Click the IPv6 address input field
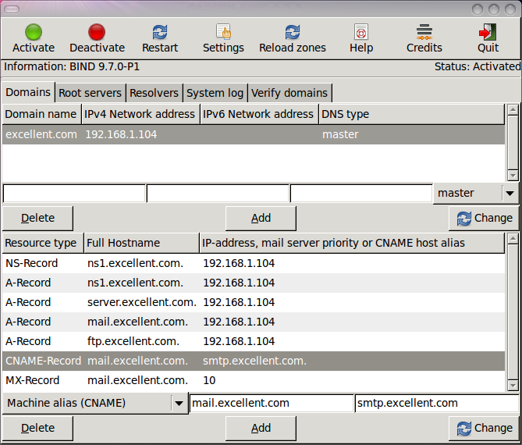This screenshot has width=522, height=445. 361,193
